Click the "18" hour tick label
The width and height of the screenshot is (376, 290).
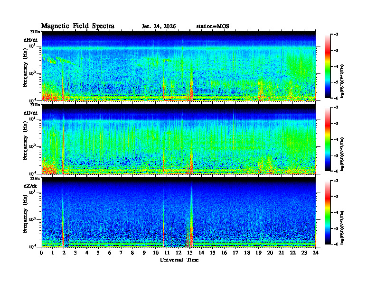247,253
